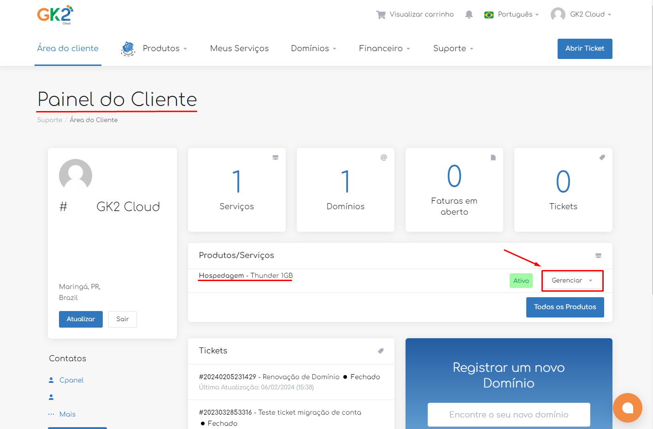The image size is (653, 429).
Task: Click the user avatar in header
Action: 558,14
